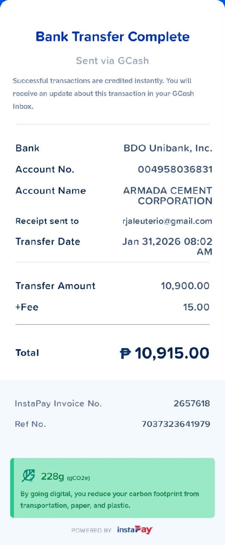This screenshot has width=225, height=545.
Task: Click the 15.00 fee value
Action: (x=196, y=308)
